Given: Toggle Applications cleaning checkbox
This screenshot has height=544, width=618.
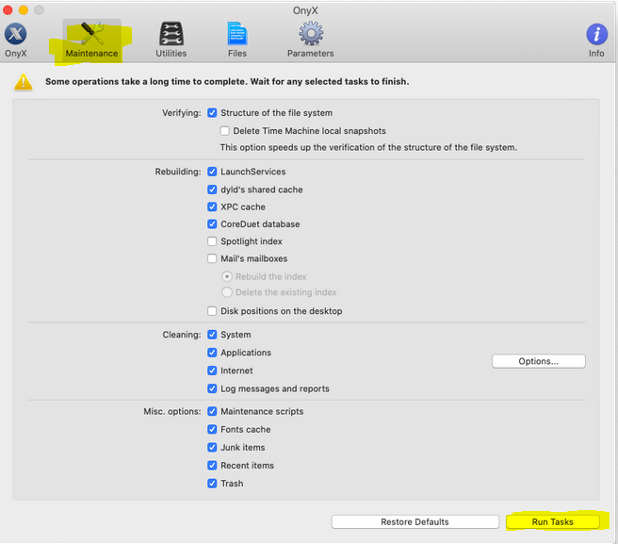Looking at the screenshot, I should [x=212, y=353].
